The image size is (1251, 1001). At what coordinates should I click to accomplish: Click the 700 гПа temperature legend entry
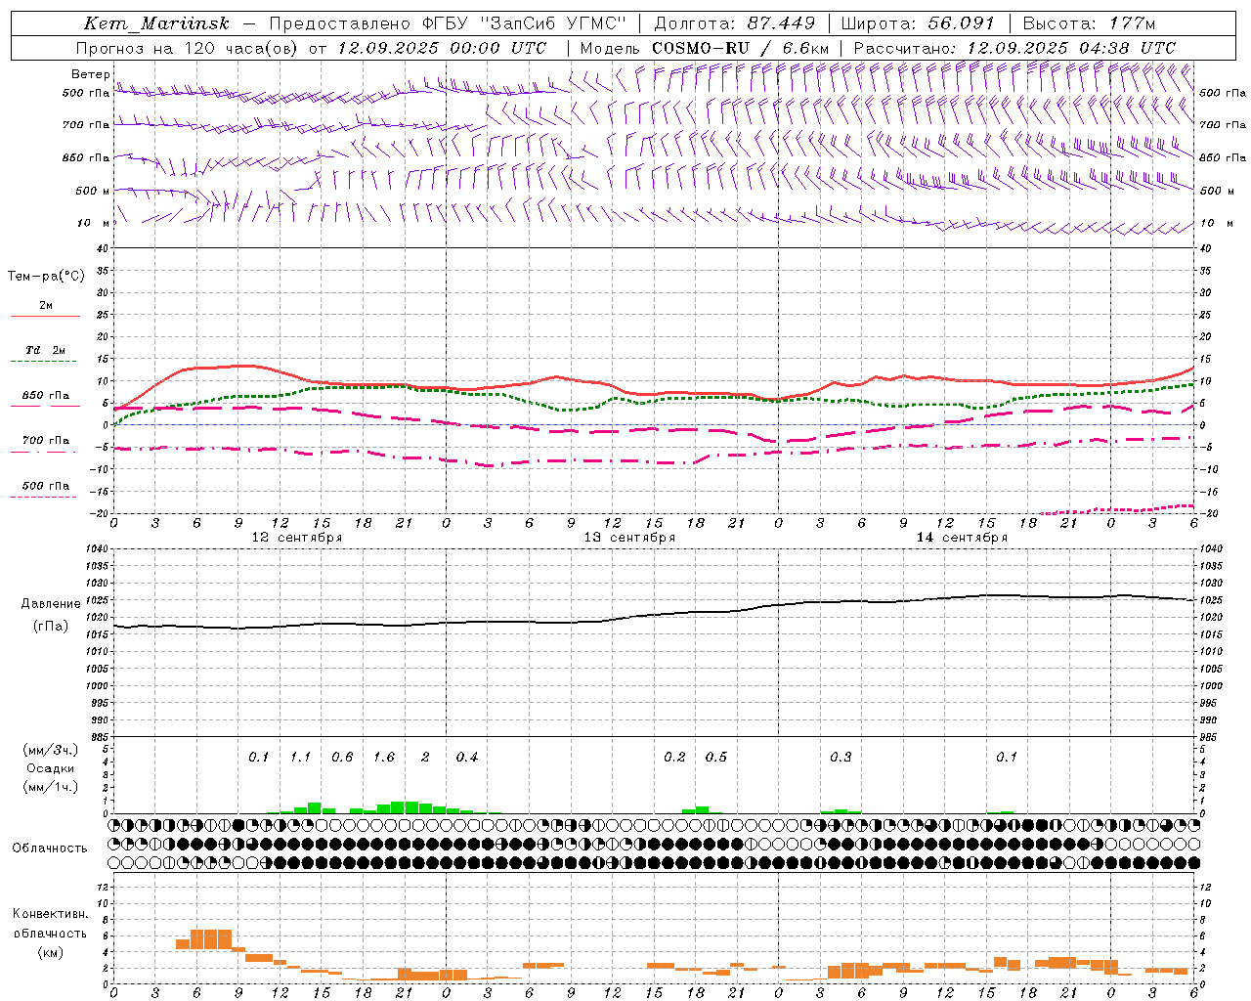[x=46, y=440]
